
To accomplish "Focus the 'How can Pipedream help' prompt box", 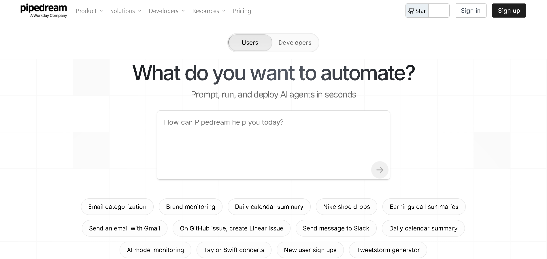I will pyautogui.click(x=273, y=145).
